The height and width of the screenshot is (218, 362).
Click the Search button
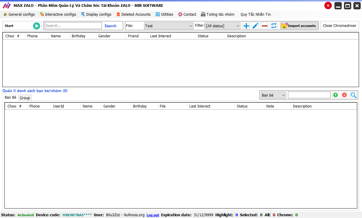tap(110, 26)
